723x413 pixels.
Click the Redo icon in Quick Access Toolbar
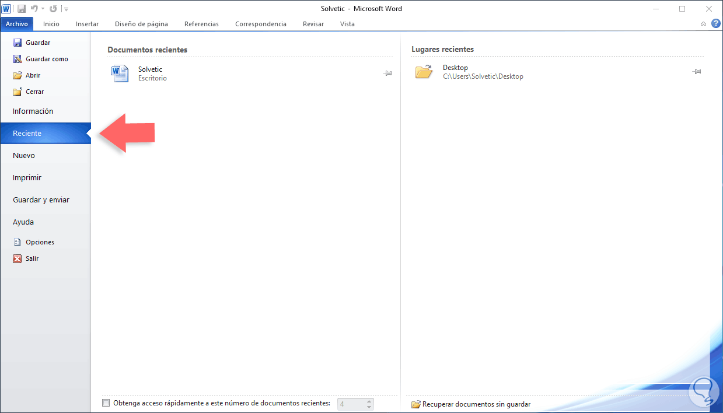click(53, 9)
